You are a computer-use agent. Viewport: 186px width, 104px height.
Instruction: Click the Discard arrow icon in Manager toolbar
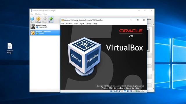coord(45,18)
